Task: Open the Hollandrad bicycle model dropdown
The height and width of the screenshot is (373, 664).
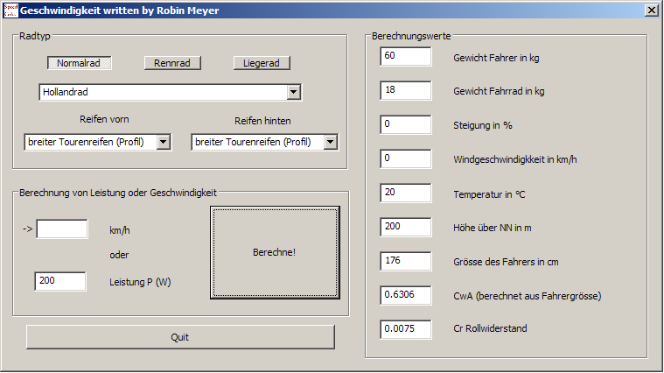Action: tap(293, 92)
